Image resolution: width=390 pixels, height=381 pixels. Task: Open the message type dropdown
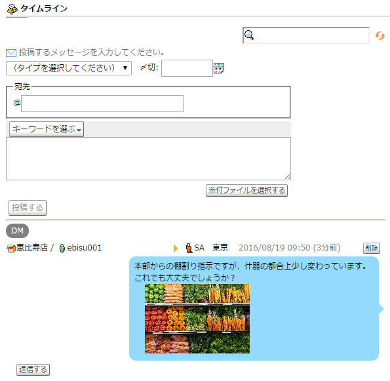pyautogui.click(x=69, y=68)
